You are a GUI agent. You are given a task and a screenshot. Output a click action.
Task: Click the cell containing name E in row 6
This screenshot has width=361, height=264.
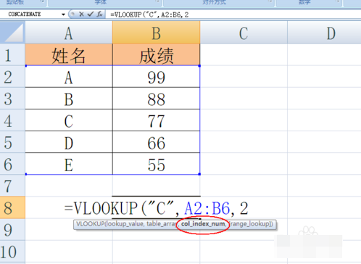(x=69, y=164)
